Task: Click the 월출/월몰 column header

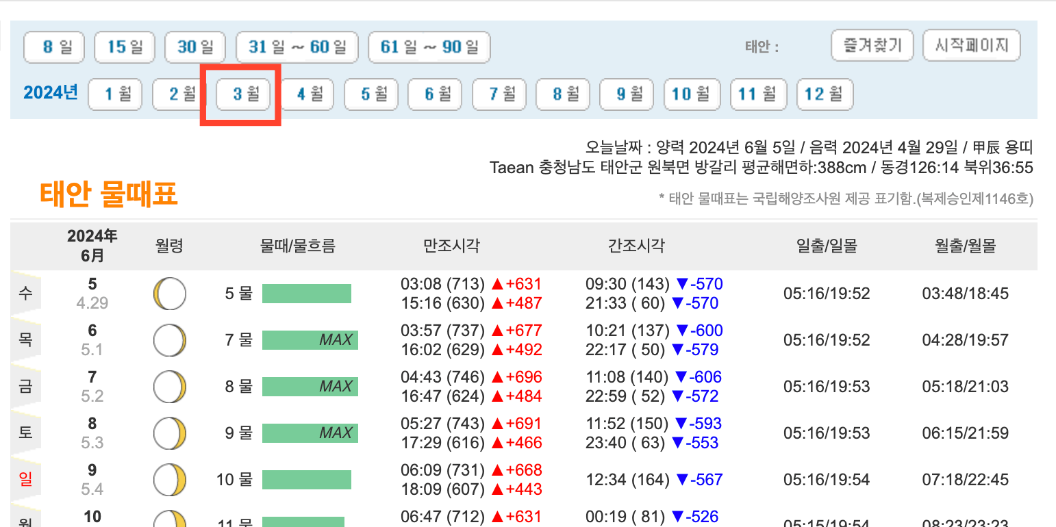Action: click(965, 246)
